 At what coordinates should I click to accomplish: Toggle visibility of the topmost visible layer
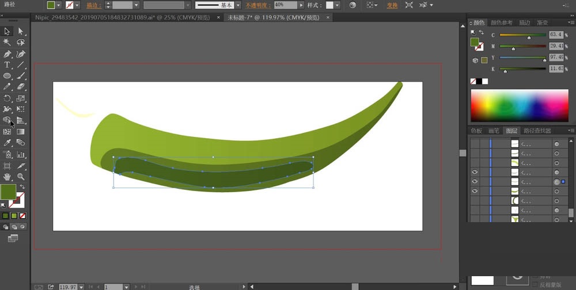[x=475, y=172]
